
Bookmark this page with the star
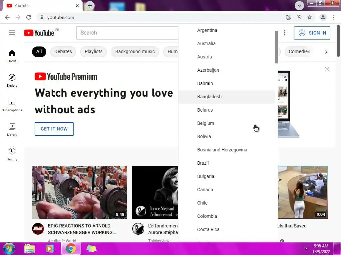point(310,17)
